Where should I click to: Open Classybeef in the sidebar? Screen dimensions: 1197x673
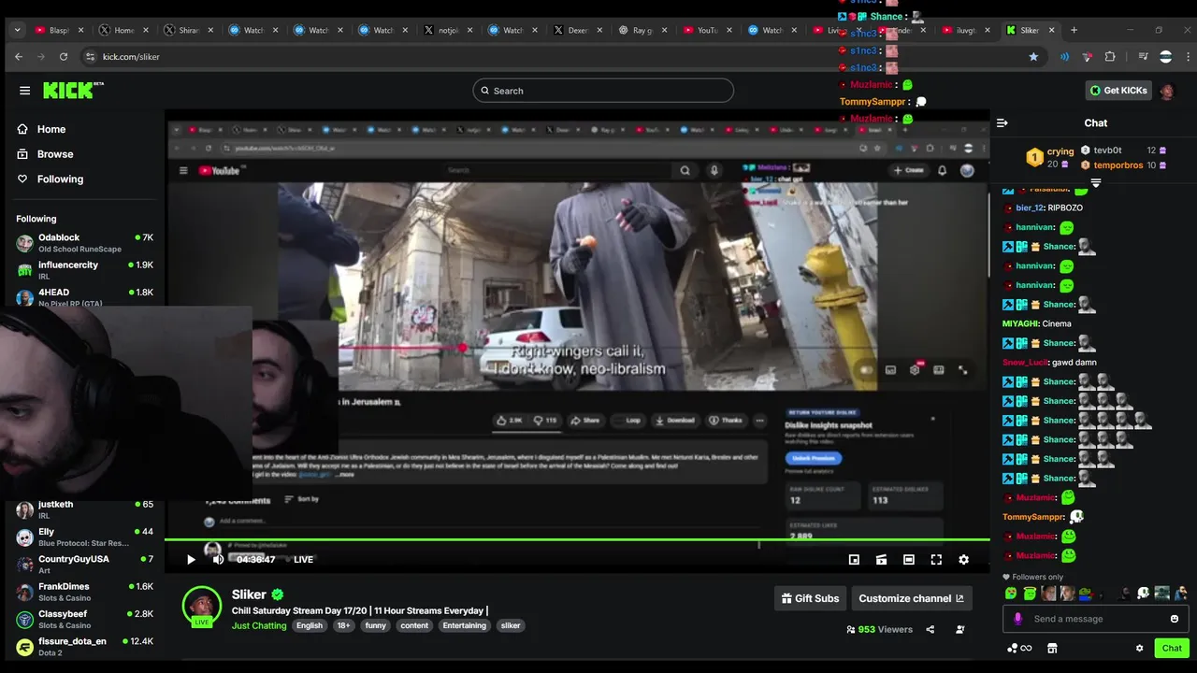(84, 619)
